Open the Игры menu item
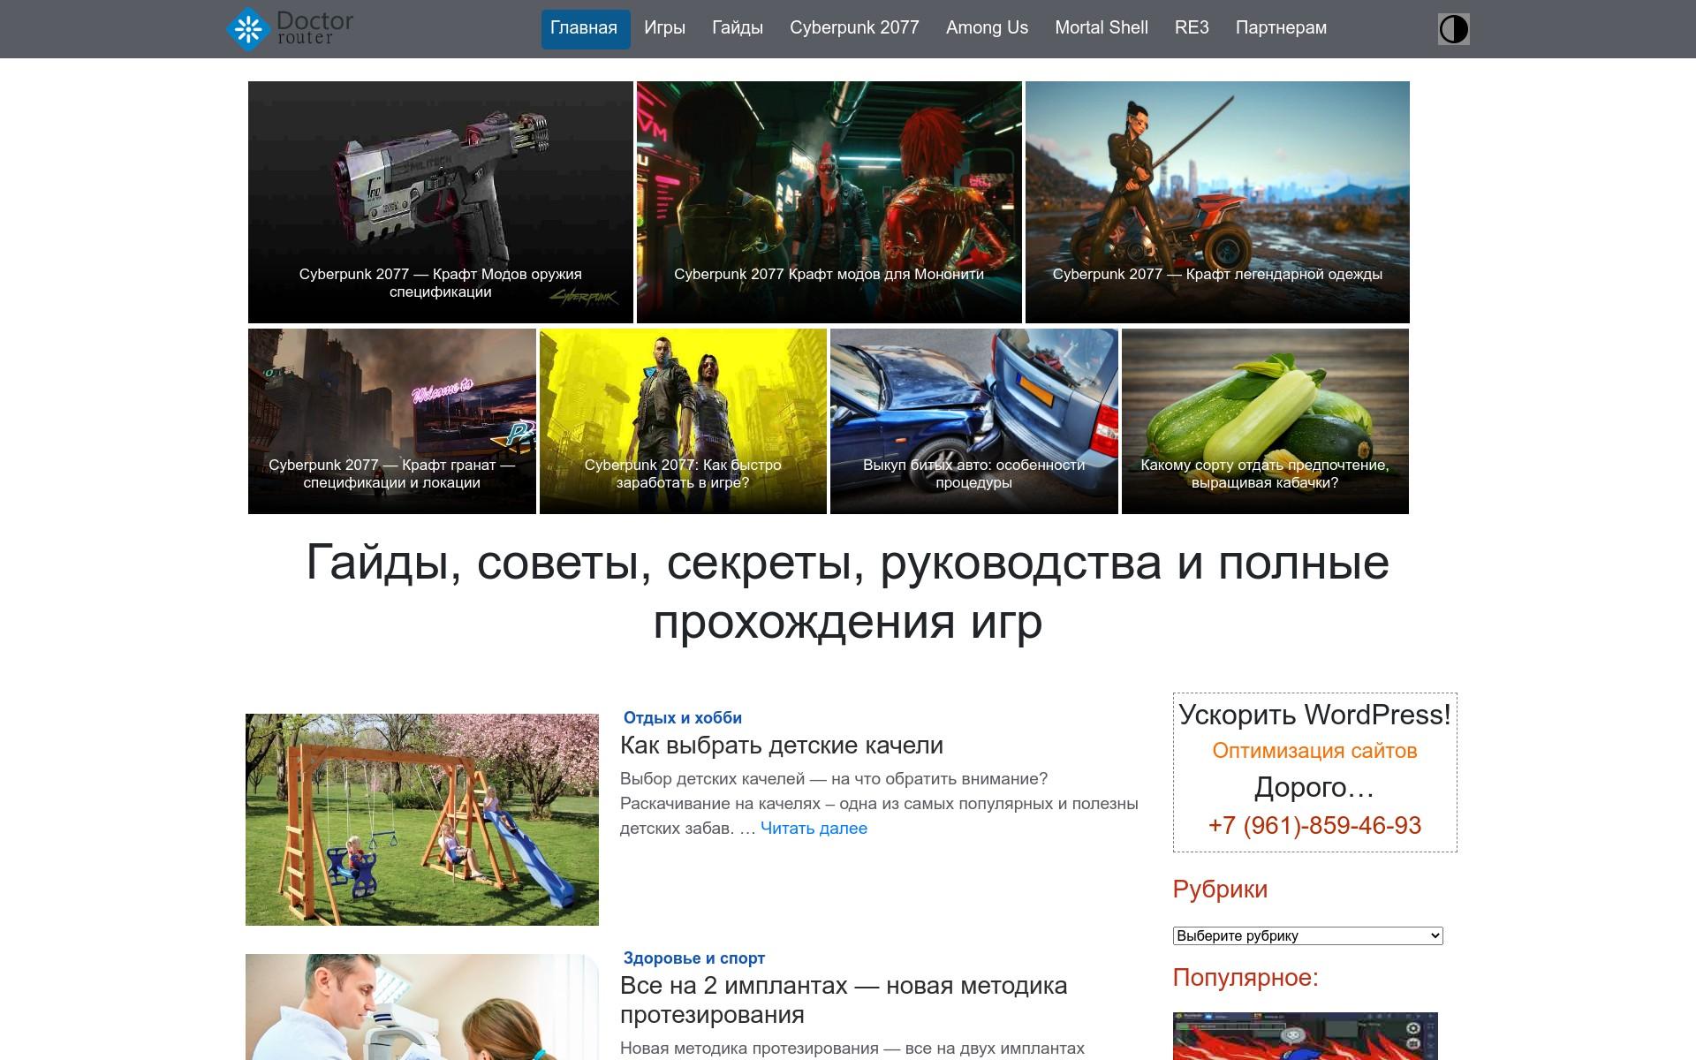This screenshot has width=1696, height=1060. tap(664, 28)
